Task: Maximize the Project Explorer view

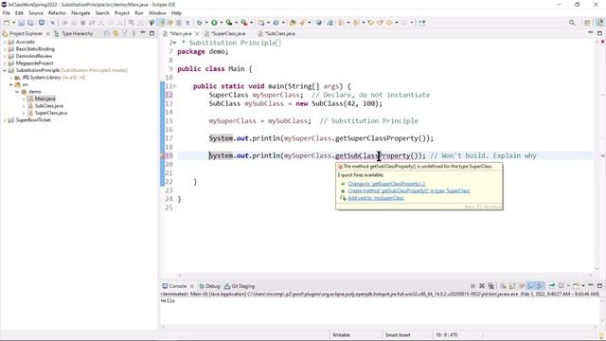Action: pos(151,33)
